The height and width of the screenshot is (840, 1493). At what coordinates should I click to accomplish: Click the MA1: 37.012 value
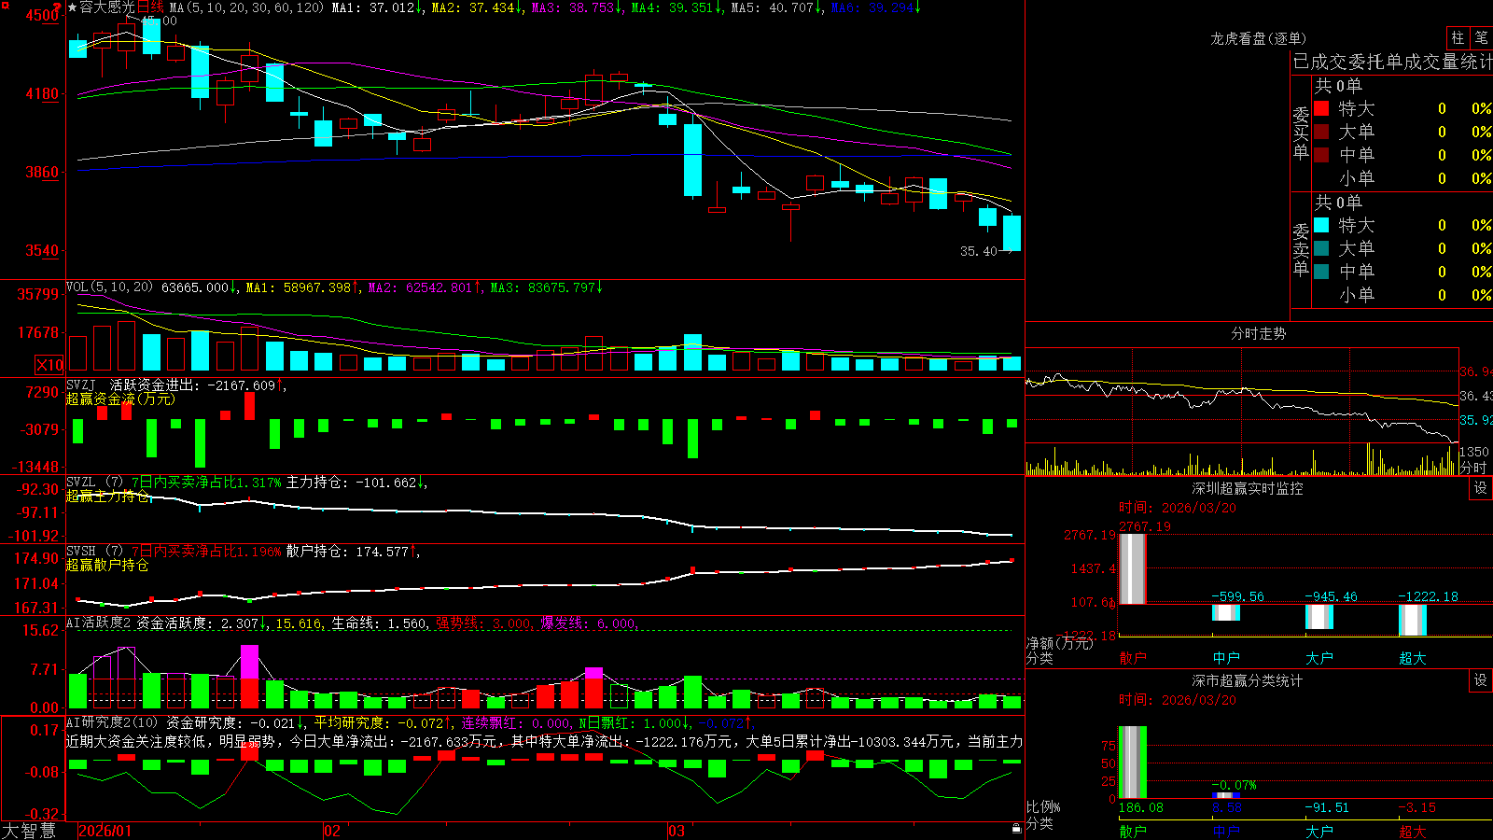pos(377,7)
